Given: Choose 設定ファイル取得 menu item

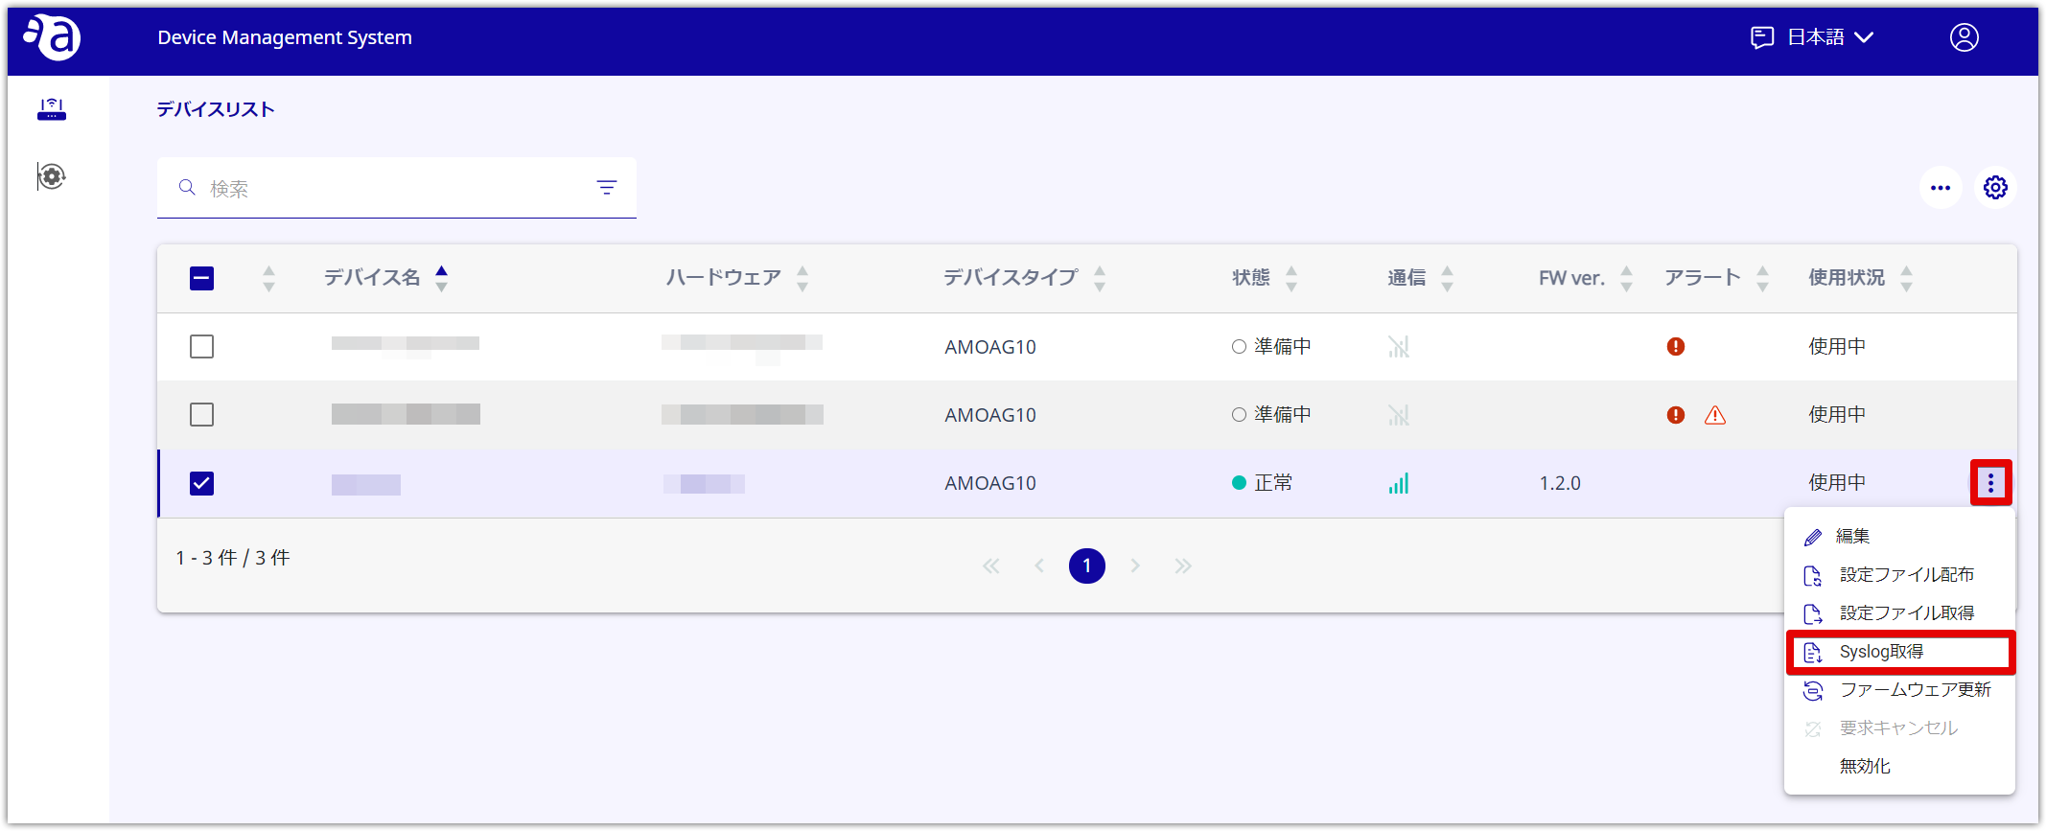Looking at the screenshot, I should [x=1898, y=613].
